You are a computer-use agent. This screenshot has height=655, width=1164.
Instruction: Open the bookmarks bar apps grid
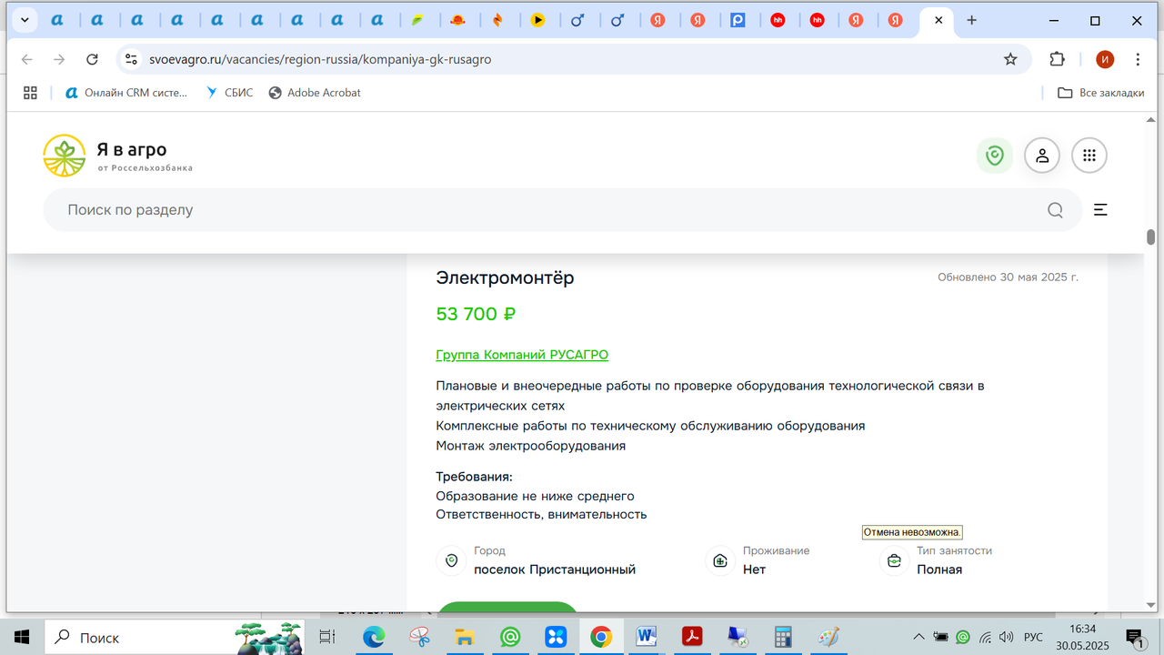(30, 93)
